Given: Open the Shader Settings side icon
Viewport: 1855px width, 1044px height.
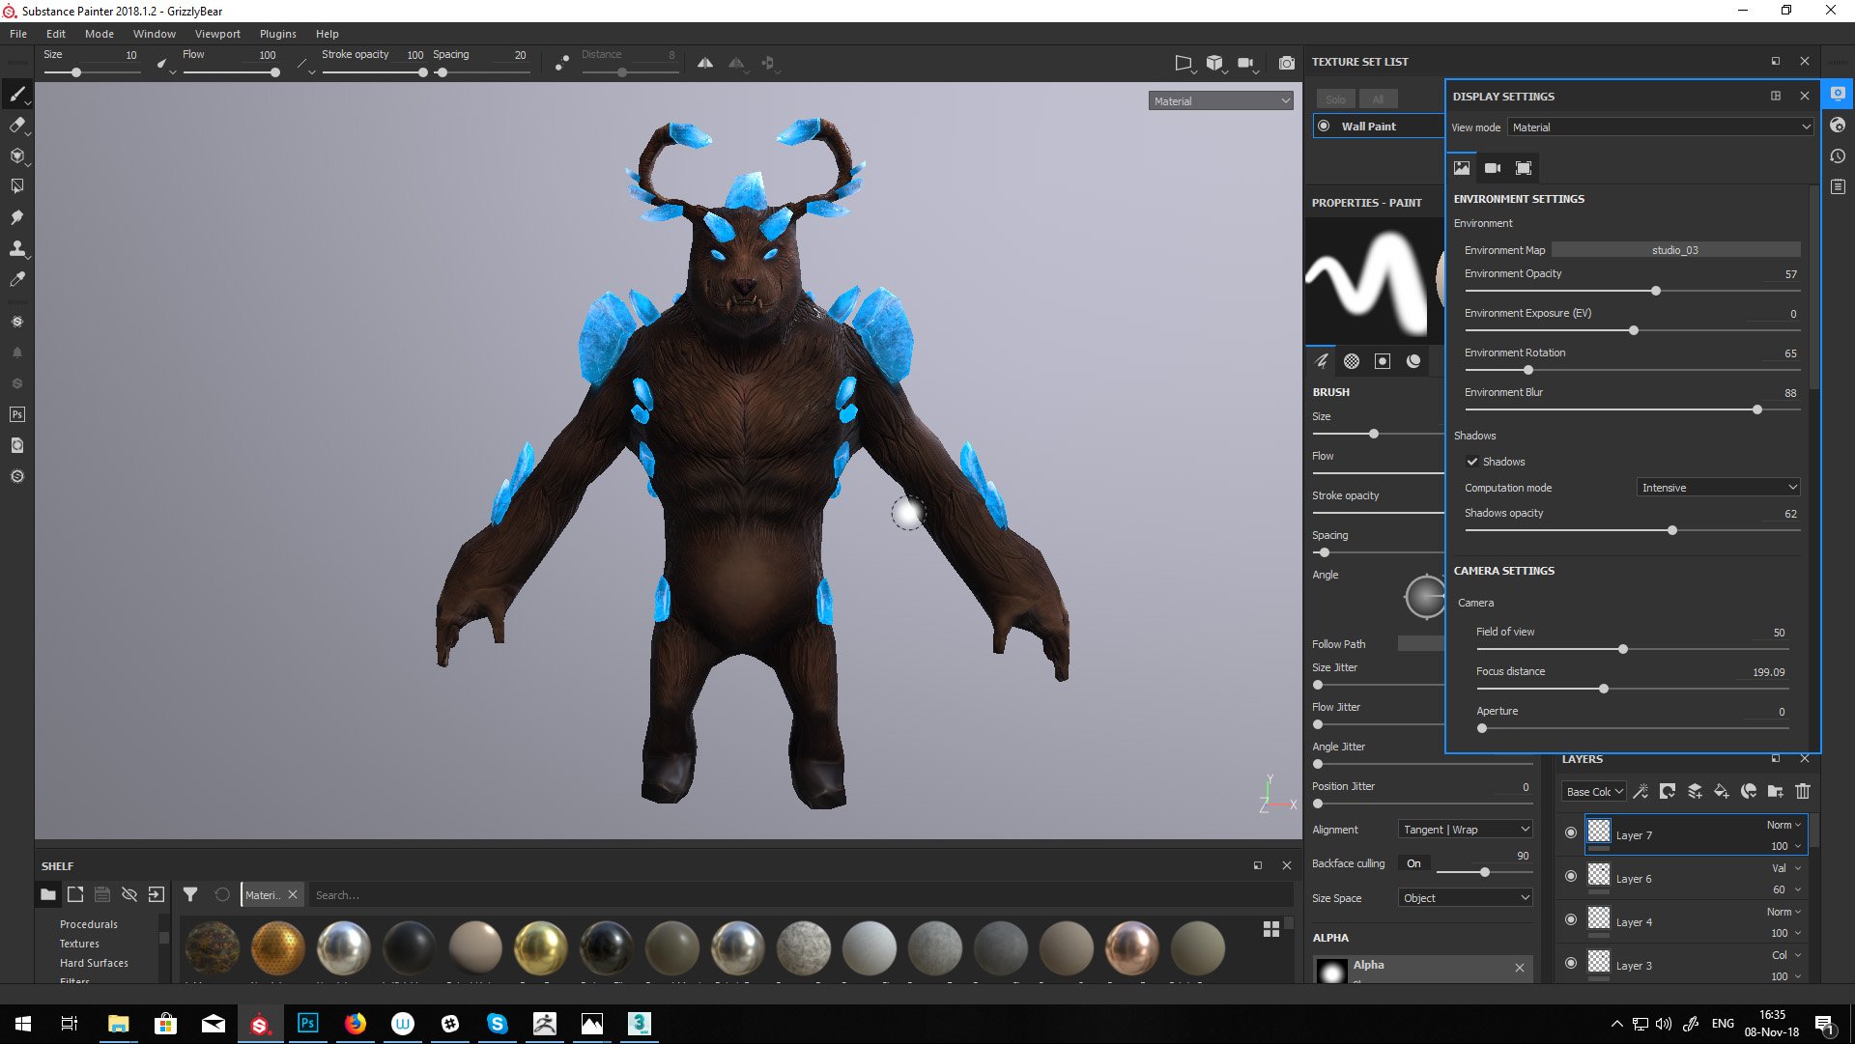Looking at the screenshot, I should pyautogui.click(x=1838, y=125).
